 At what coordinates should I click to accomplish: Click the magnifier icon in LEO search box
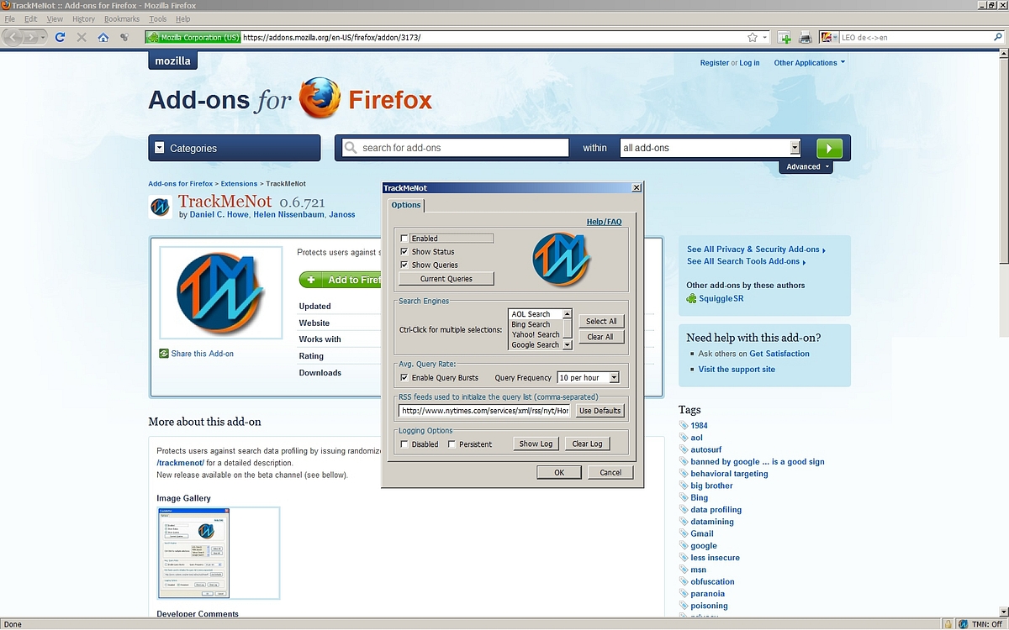coord(1000,37)
